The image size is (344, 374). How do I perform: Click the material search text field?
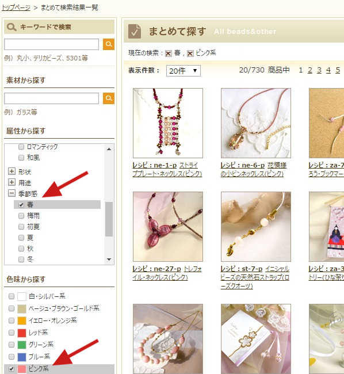[52, 98]
